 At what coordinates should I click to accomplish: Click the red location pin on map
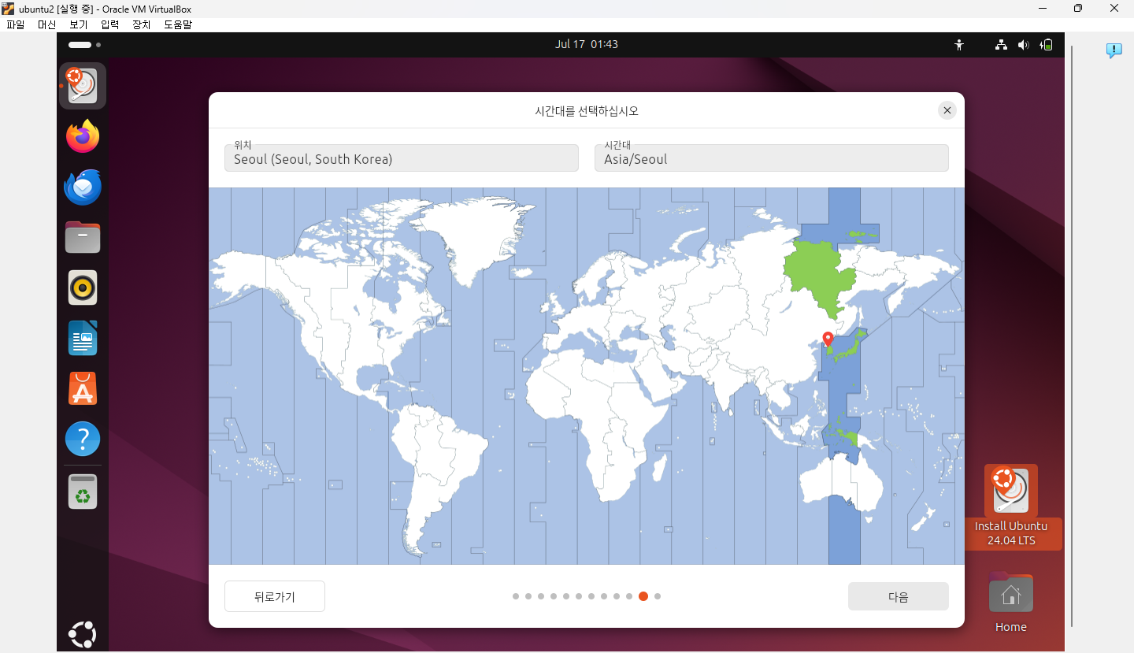(x=828, y=339)
